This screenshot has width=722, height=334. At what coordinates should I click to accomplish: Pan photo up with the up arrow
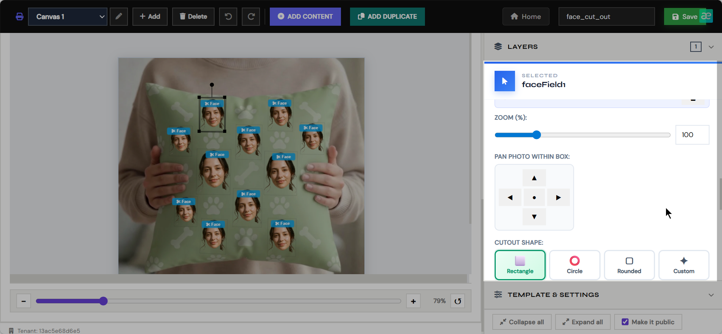(534, 178)
